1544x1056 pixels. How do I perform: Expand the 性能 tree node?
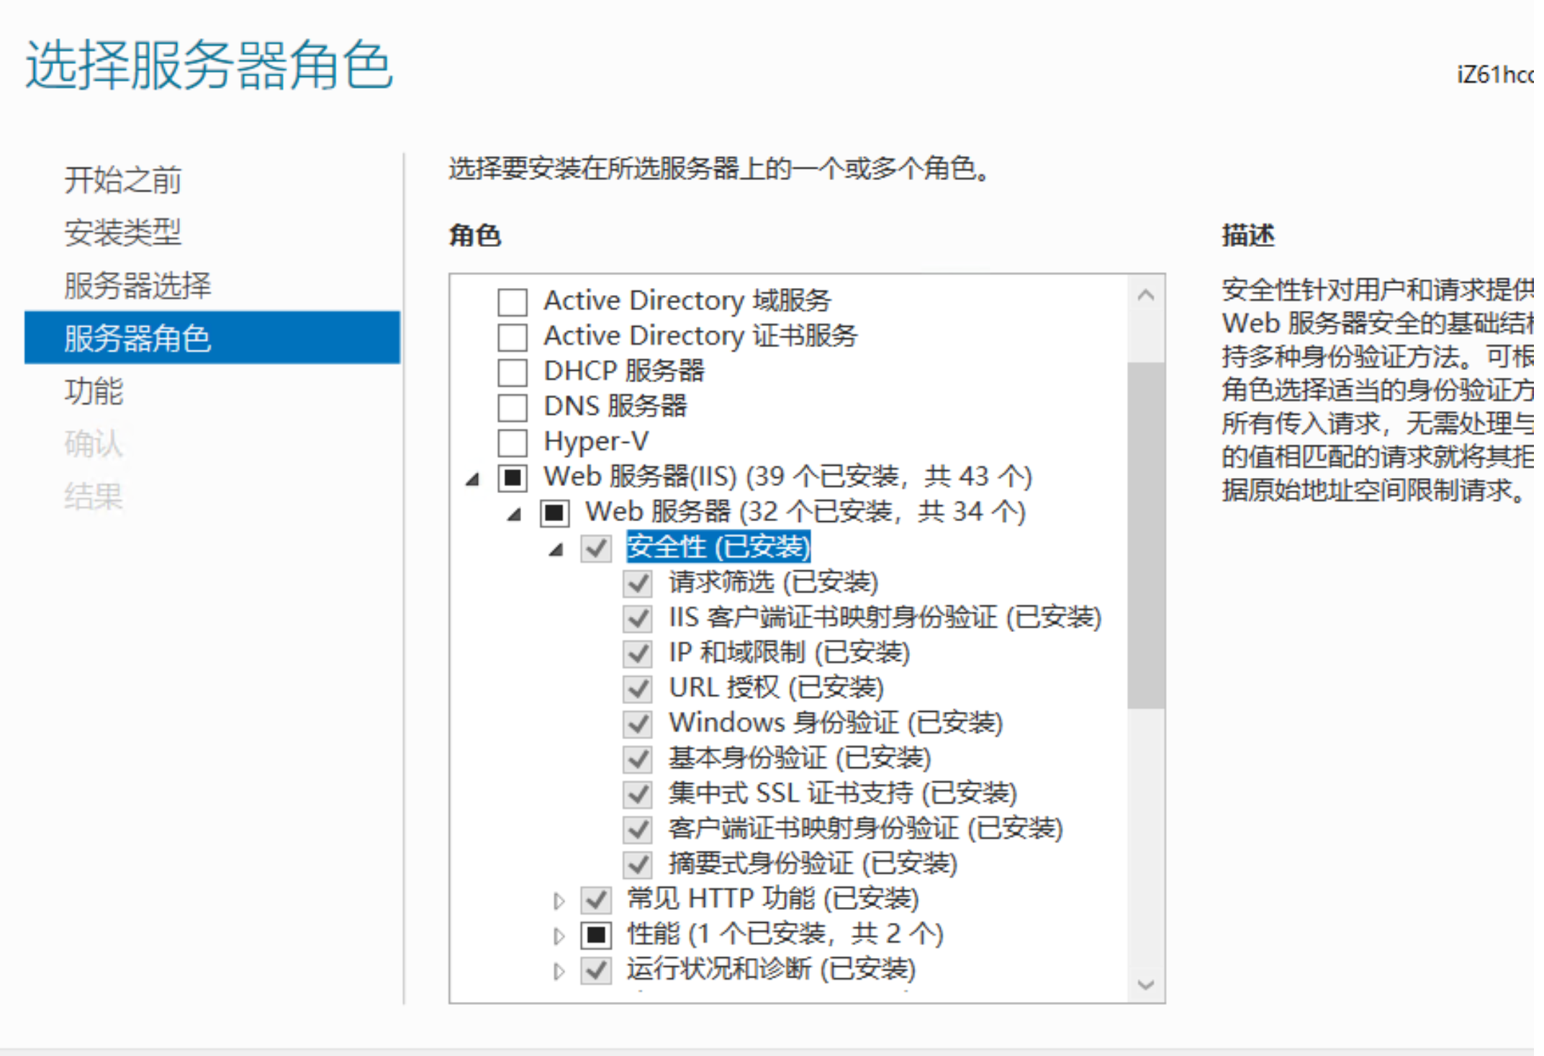[559, 935]
